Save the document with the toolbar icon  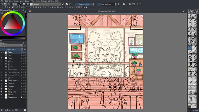(x=8, y=4)
